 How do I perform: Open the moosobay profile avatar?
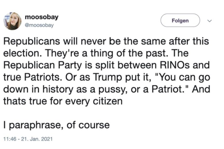coord(12,21)
